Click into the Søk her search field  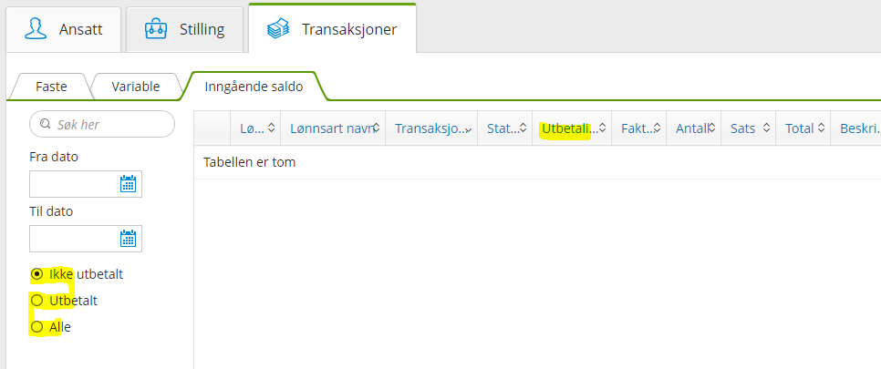point(109,124)
